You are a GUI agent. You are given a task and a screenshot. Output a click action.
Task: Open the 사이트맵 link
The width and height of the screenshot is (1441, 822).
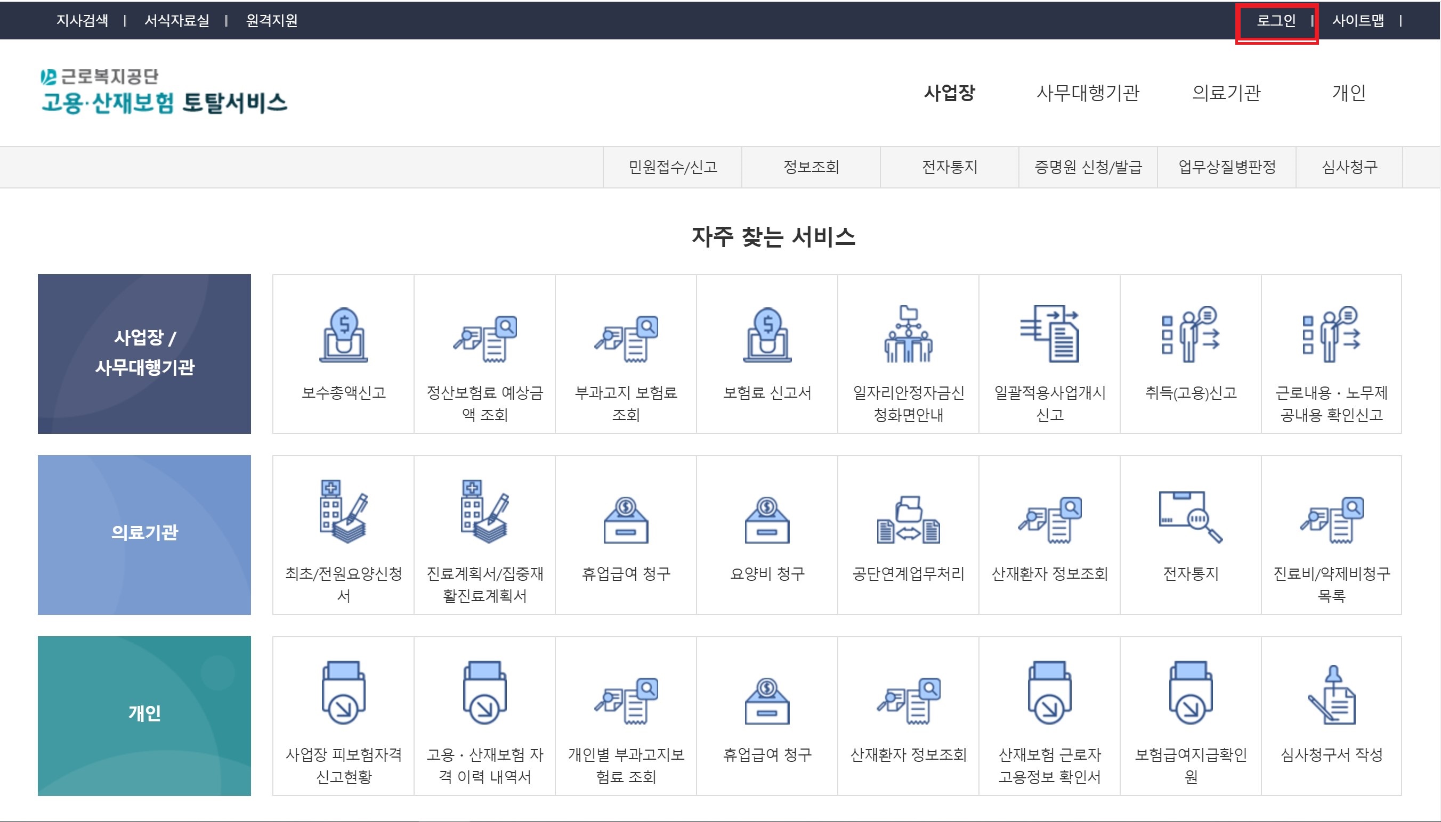coord(1358,21)
